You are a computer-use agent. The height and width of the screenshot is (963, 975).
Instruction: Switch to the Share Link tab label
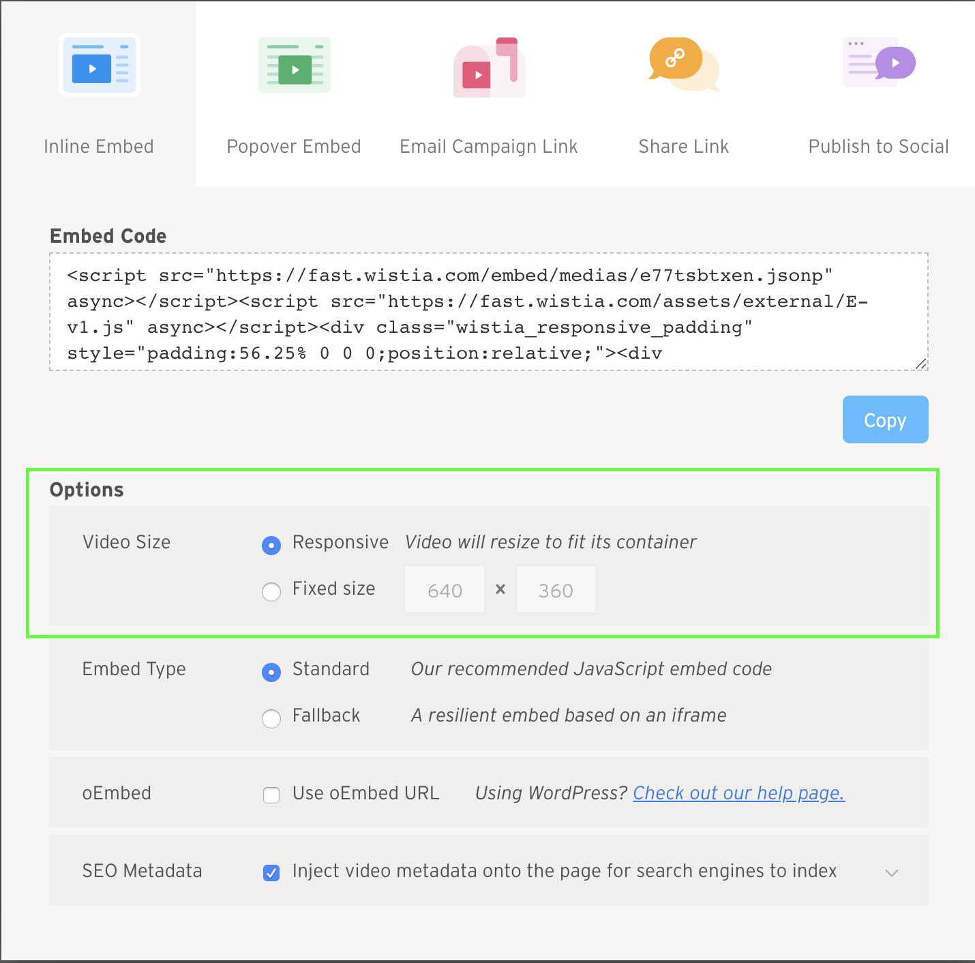click(684, 147)
